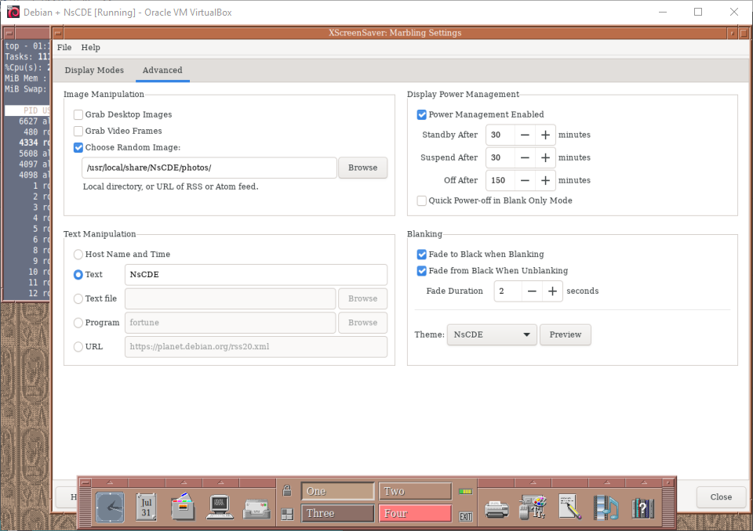Launch the terminal computer icon
This screenshot has width=753, height=531.
pos(220,508)
